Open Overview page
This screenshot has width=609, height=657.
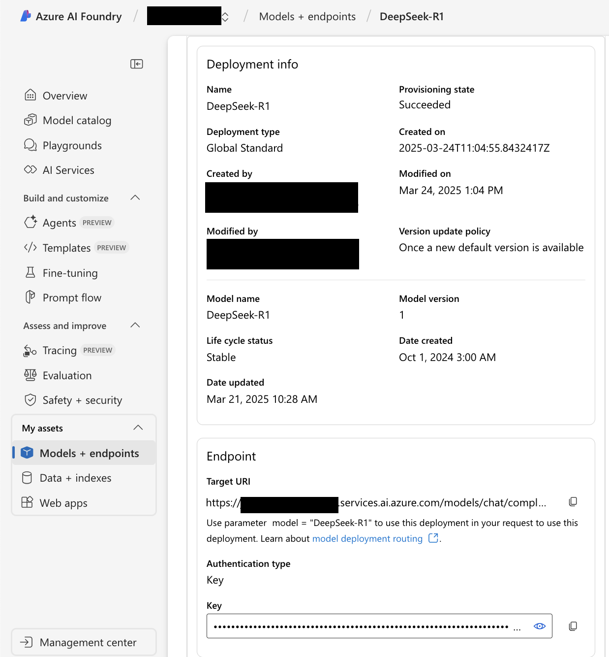(65, 96)
